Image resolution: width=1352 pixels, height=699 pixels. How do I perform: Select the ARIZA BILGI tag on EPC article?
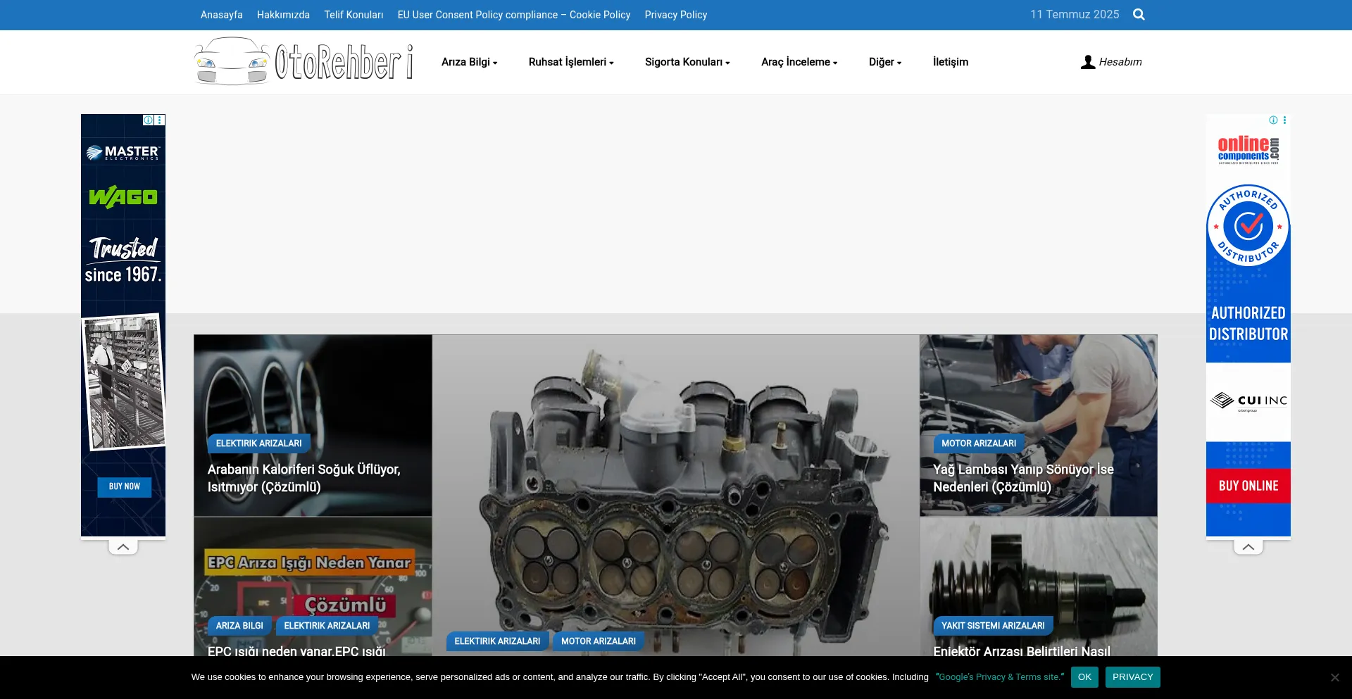click(239, 626)
